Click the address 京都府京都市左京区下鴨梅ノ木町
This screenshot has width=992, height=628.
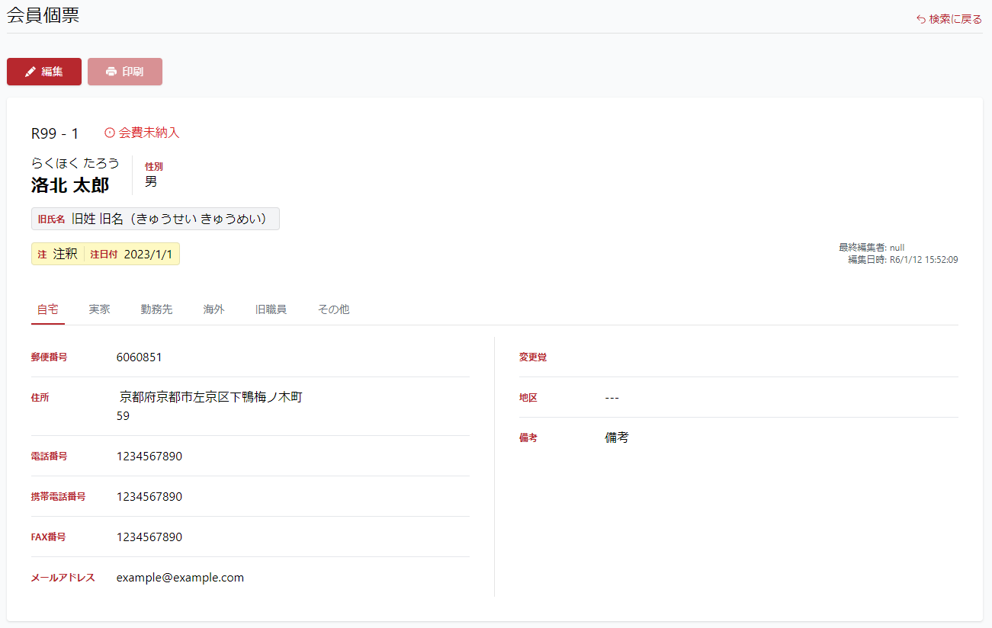[x=211, y=397]
